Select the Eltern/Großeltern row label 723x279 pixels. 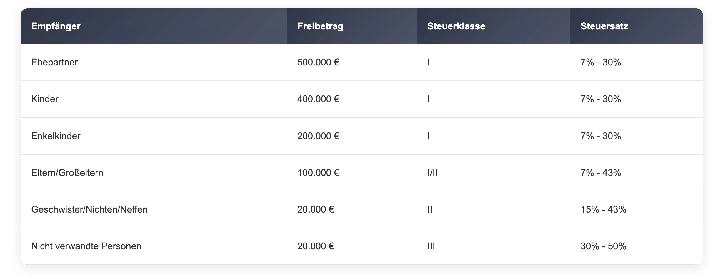click(67, 173)
